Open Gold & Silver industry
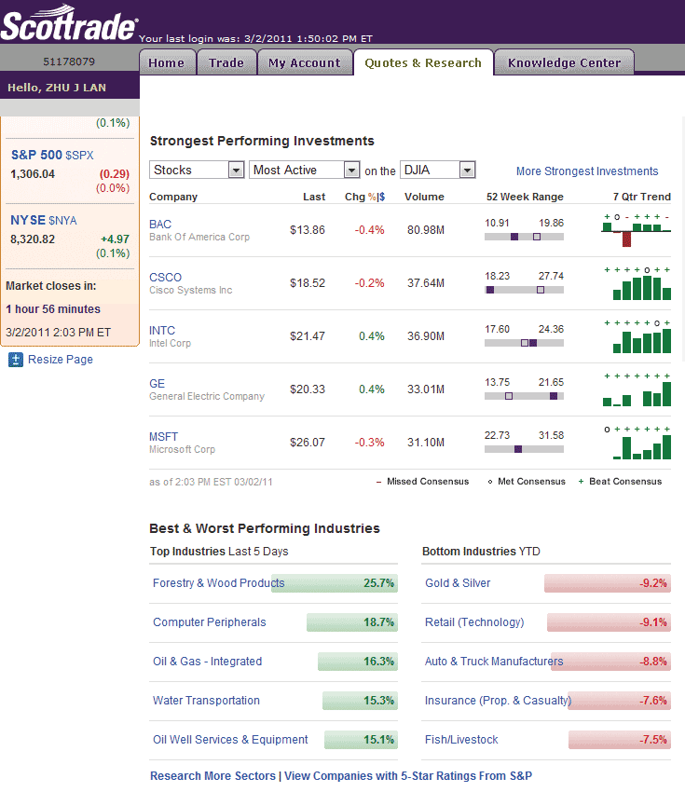This screenshot has width=685, height=792. pyautogui.click(x=458, y=583)
